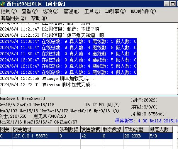The width and height of the screenshot is (178, 149).
Task: Open the 帮助(H) menu
Action: [x=39, y=18]
